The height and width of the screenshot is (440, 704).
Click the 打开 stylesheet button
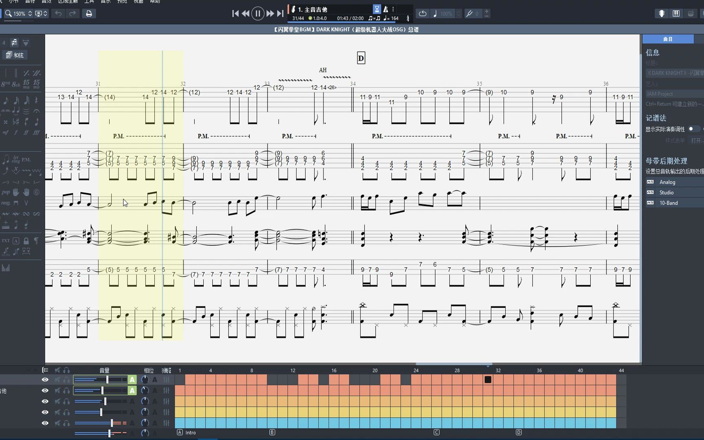(x=697, y=141)
